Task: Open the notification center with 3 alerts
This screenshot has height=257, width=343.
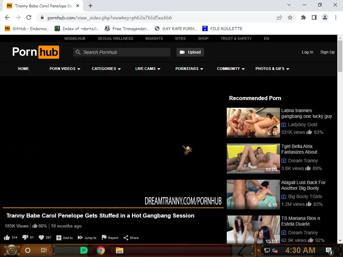Action: pyautogui.click(x=329, y=251)
